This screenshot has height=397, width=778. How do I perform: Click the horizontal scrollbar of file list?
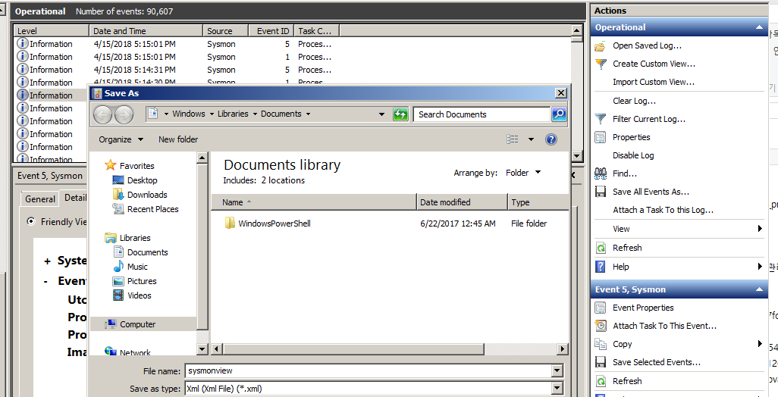pyautogui.click(x=353, y=349)
